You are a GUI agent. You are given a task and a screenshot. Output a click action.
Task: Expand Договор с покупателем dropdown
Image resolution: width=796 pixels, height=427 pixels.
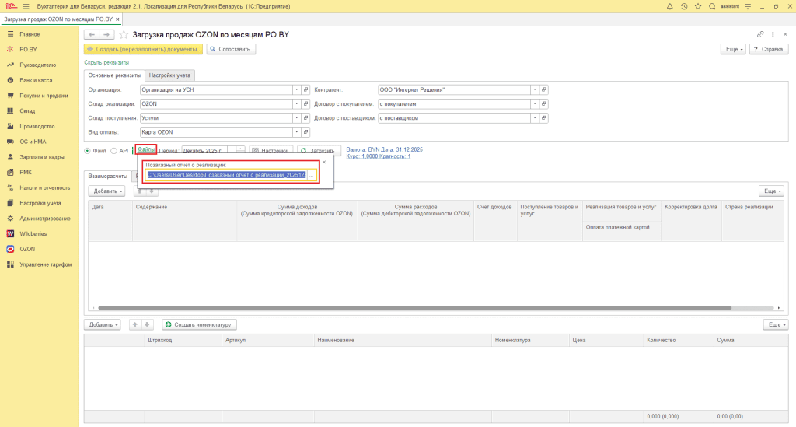click(x=535, y=104)
